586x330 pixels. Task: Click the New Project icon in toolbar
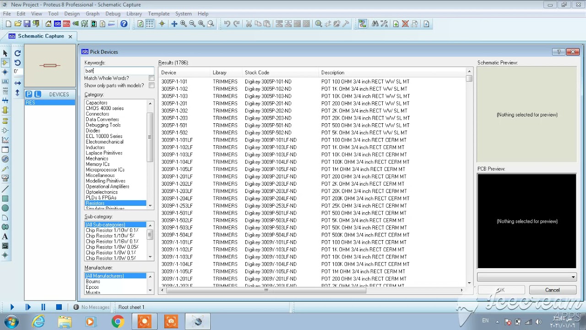(x=8, y=24)
